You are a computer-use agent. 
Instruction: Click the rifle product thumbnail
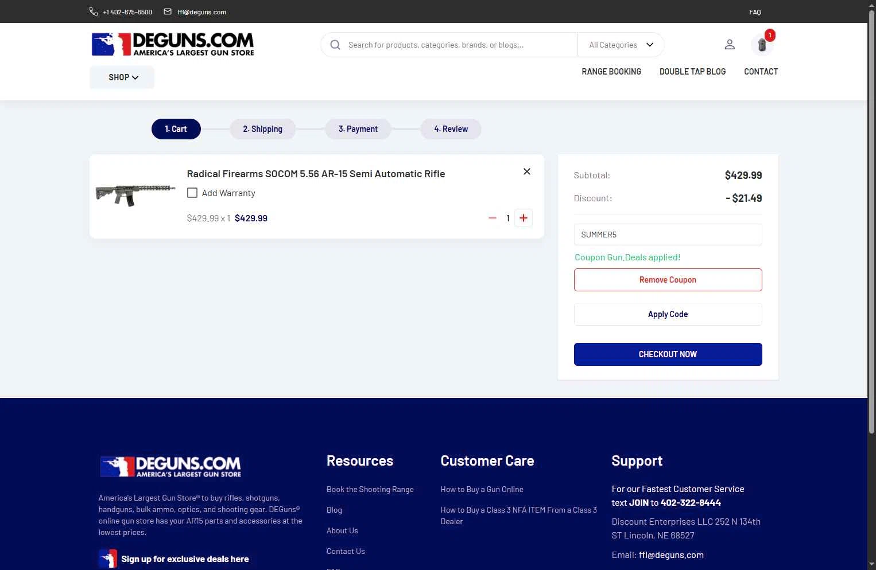(135, 195)
